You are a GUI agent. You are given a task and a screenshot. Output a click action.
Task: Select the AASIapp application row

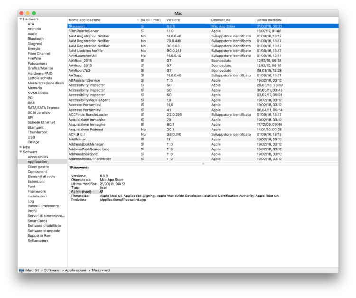[x=203, y=75]
